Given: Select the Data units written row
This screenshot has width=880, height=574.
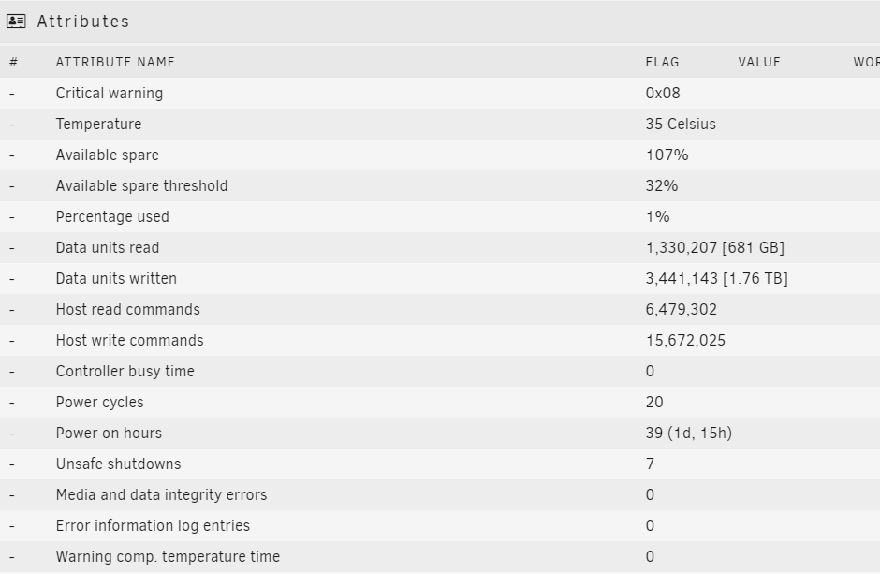Looking at the screenshot, I should point(440,278).
